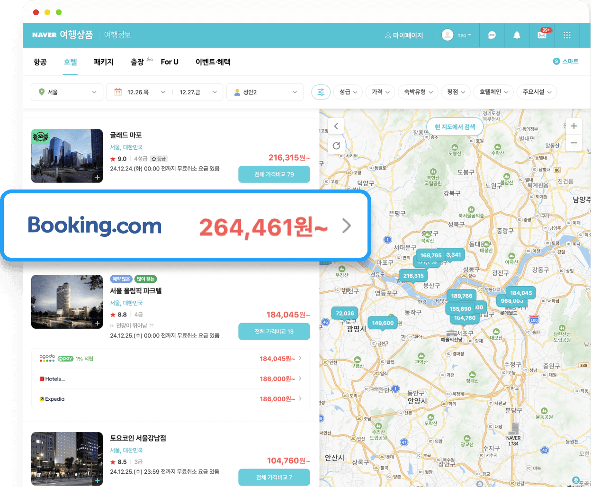The height and width of the screenshot is (487, 591).
Task: Click the NAVER logo
Action: pos(45,35)
